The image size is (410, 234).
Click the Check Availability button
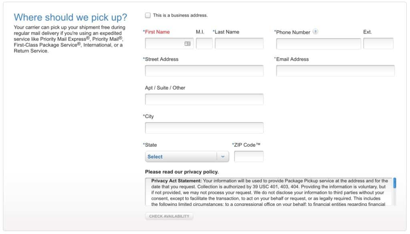click(169, 216)
